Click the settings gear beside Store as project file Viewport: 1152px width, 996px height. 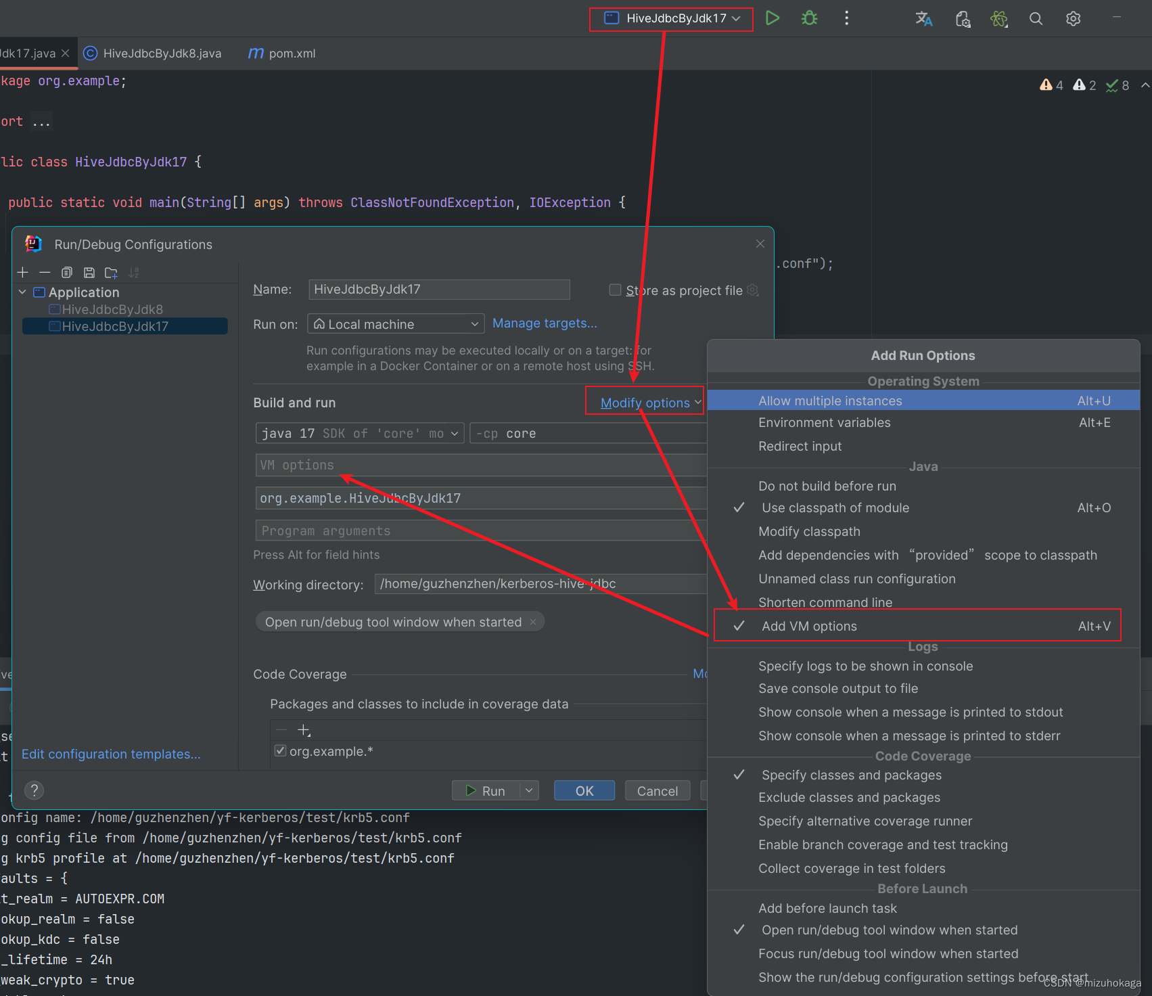752,290
